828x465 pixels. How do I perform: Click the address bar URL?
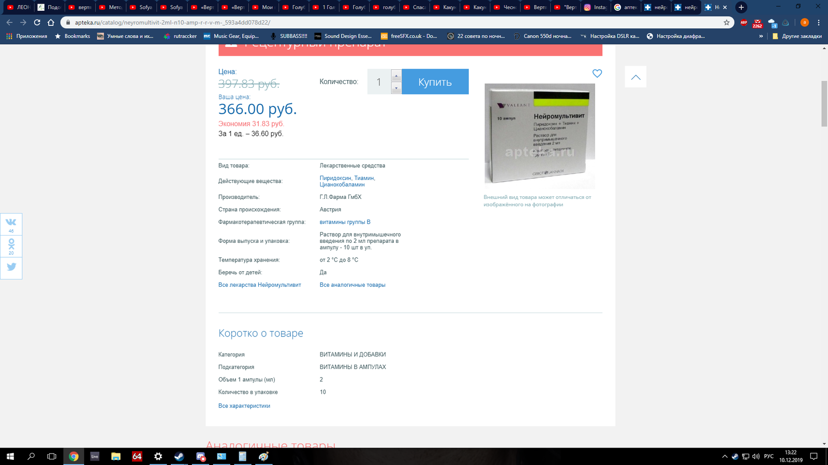pos(172,22)
